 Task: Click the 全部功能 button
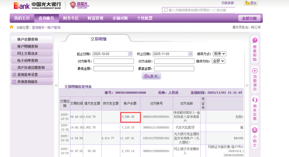point(249,18)
